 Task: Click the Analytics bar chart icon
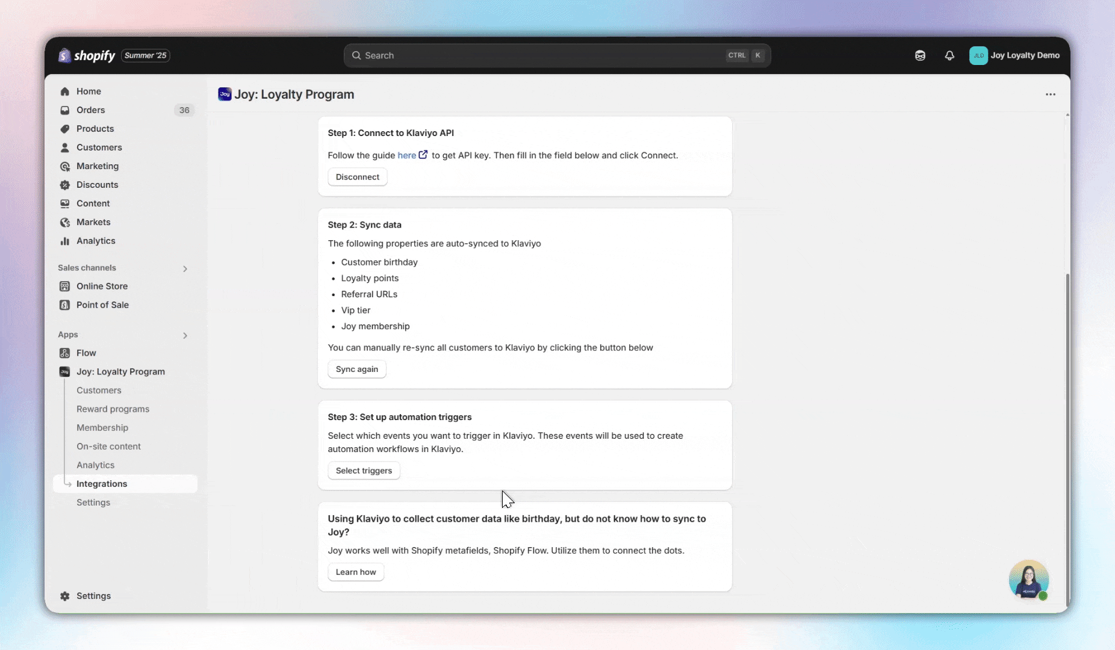[65, 241]
